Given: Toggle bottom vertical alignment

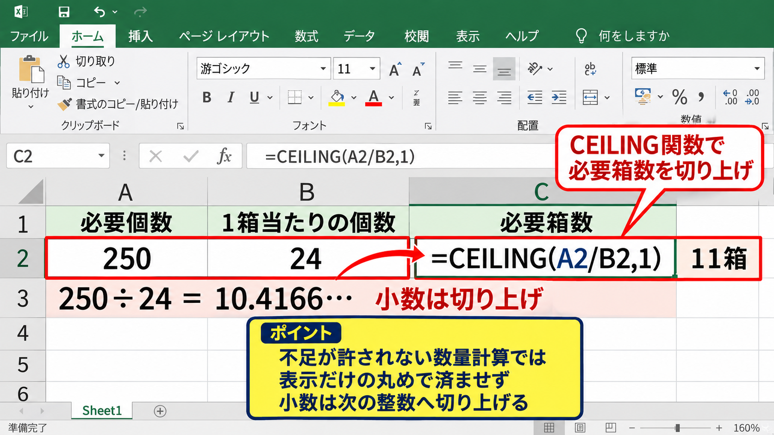Looking at the screenshot, I should (504, 69).
